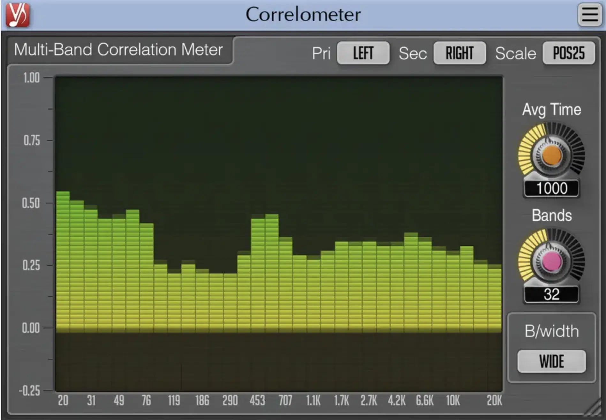This screenshot has height=420, width=606.
Task: Click the 0.00 correlation scale label
Action: coord(31,328)
